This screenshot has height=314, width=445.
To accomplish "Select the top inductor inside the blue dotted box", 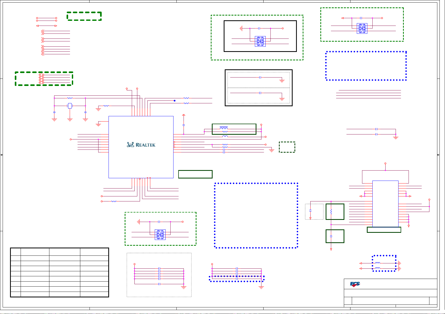I will click(x=378, y=263).
